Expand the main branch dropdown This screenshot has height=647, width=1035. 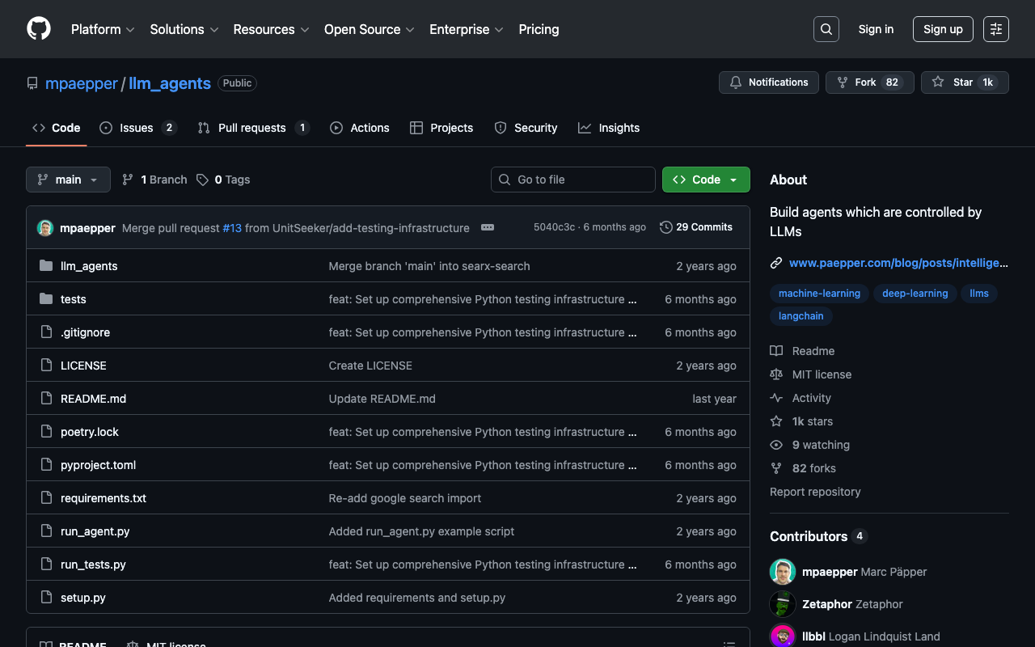pyautogui.click(x=68, y=180)
